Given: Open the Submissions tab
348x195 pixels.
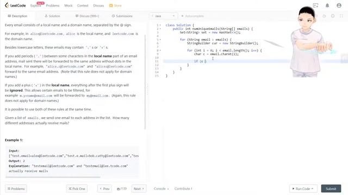Looking at the screenshot, I should [x=122, y=16].
